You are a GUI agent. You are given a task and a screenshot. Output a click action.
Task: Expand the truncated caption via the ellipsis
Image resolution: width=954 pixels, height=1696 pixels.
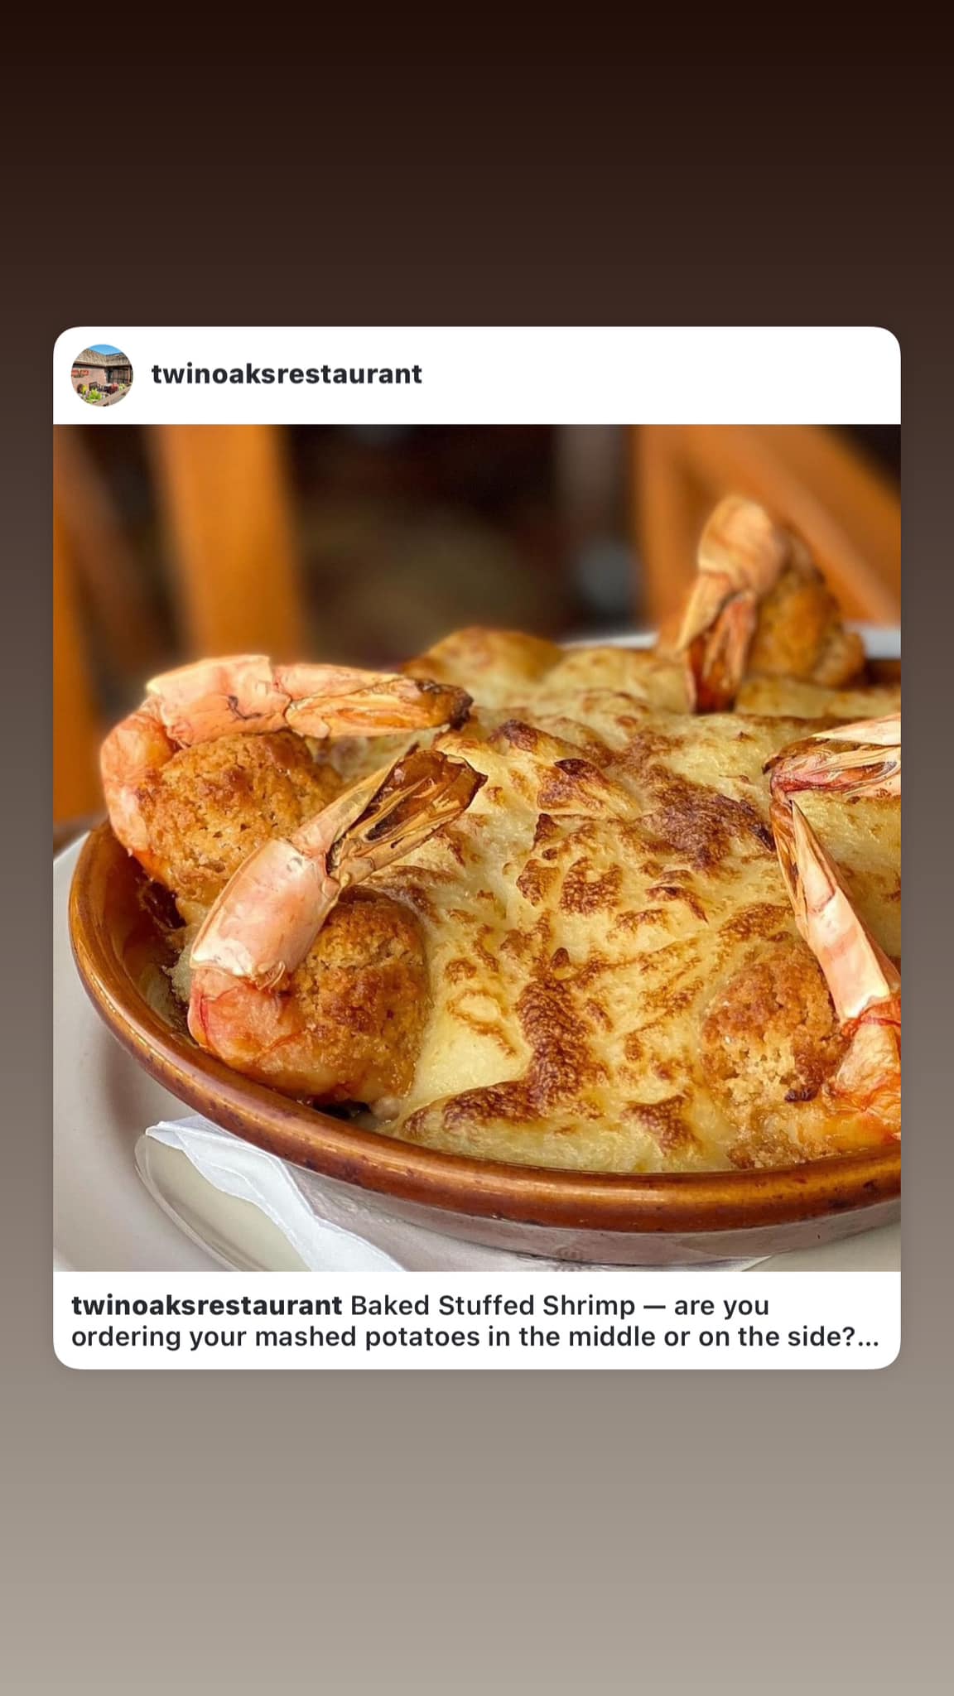867,1338
